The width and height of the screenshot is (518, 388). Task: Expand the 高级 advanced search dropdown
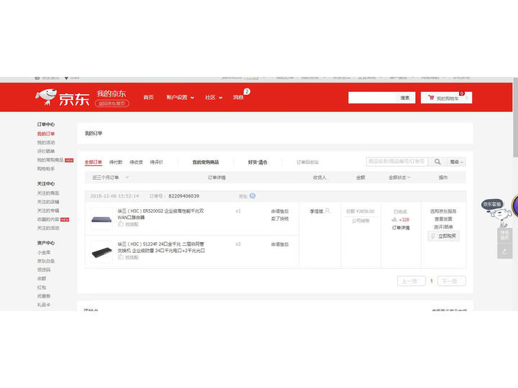[x=457, y=162]
